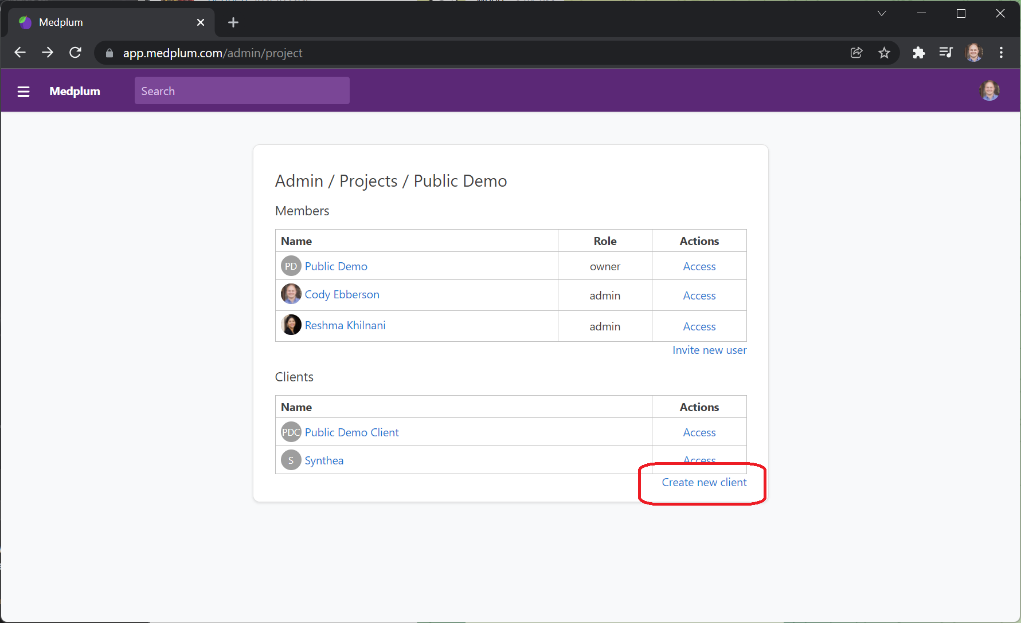The image size is (1021, 623).
Task: Click inside the Search field
Action: [241, 90]
